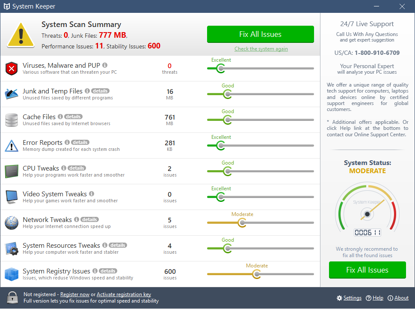Click the gauge counter reading 000611

click(x=368, y=233)
